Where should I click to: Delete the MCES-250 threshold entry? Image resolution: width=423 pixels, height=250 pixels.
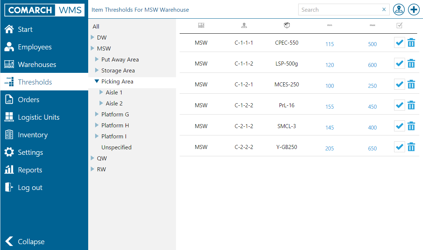[x=411, y=85]
